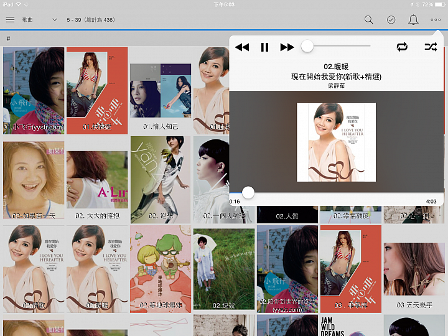
Task: Click battery indicator in status bar
Action: point(439,4)
